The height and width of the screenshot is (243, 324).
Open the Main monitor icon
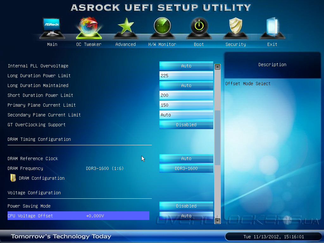(x=52, y=28)
